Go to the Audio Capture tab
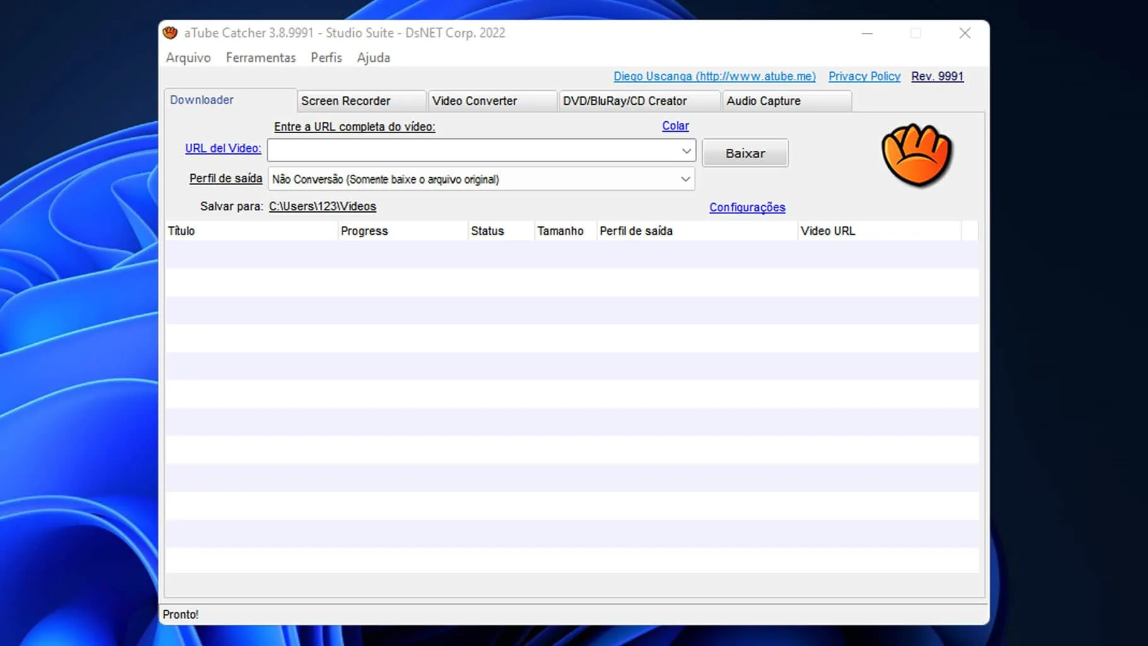This screenshot has width=1148, height=646. click(763, 101)
